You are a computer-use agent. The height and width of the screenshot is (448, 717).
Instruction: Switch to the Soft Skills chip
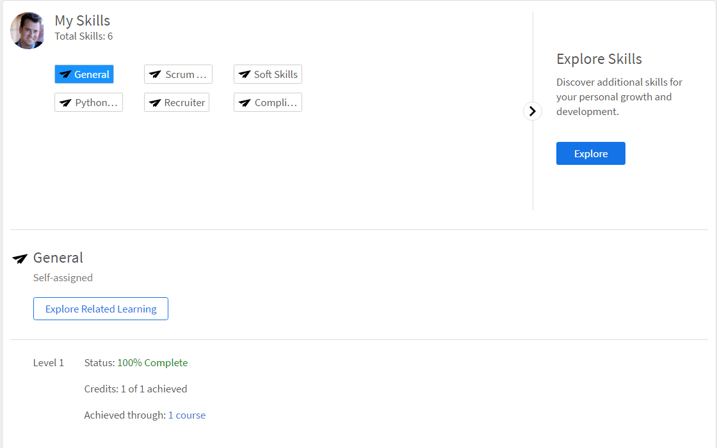268,74
